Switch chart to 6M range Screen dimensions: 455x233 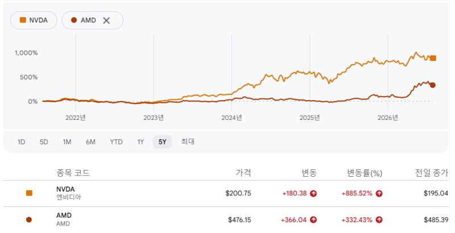[90, 142]
